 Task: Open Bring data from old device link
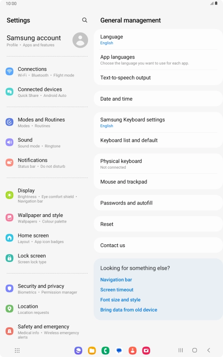[129, 310]
